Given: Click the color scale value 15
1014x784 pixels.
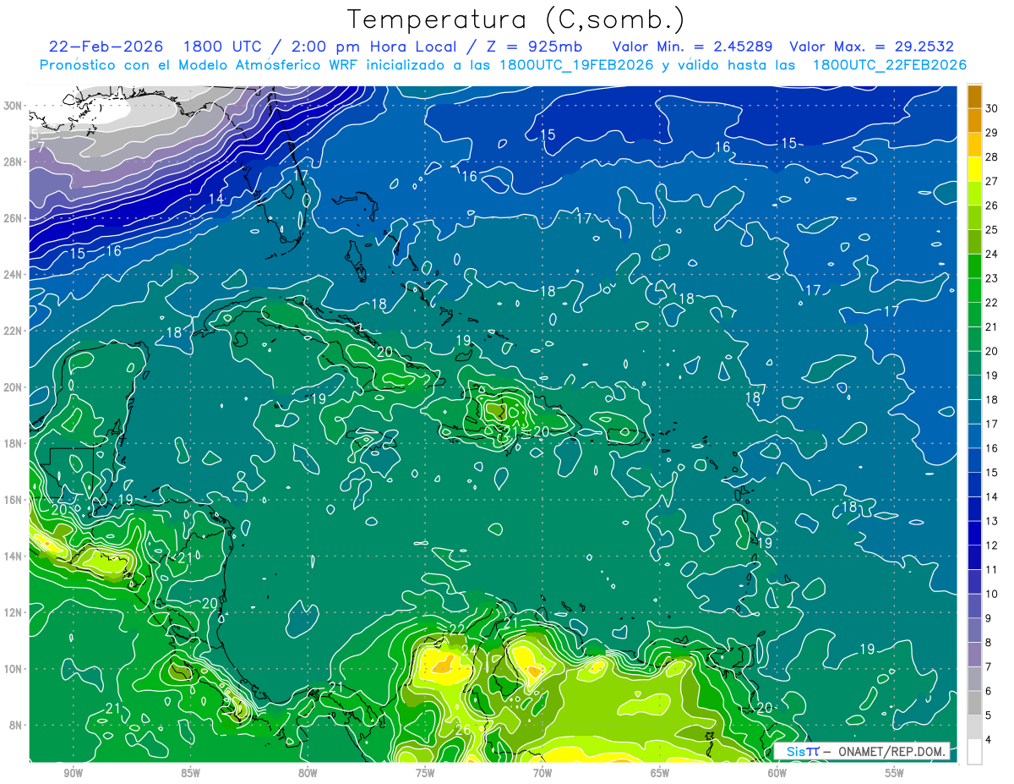Looking at the screenshot, I should [992, 473].
